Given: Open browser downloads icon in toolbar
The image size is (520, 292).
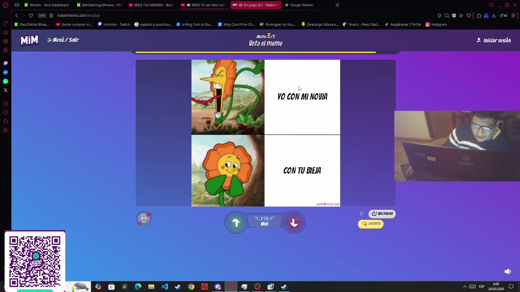Looking at the screenshot, I should coord(494,15).
